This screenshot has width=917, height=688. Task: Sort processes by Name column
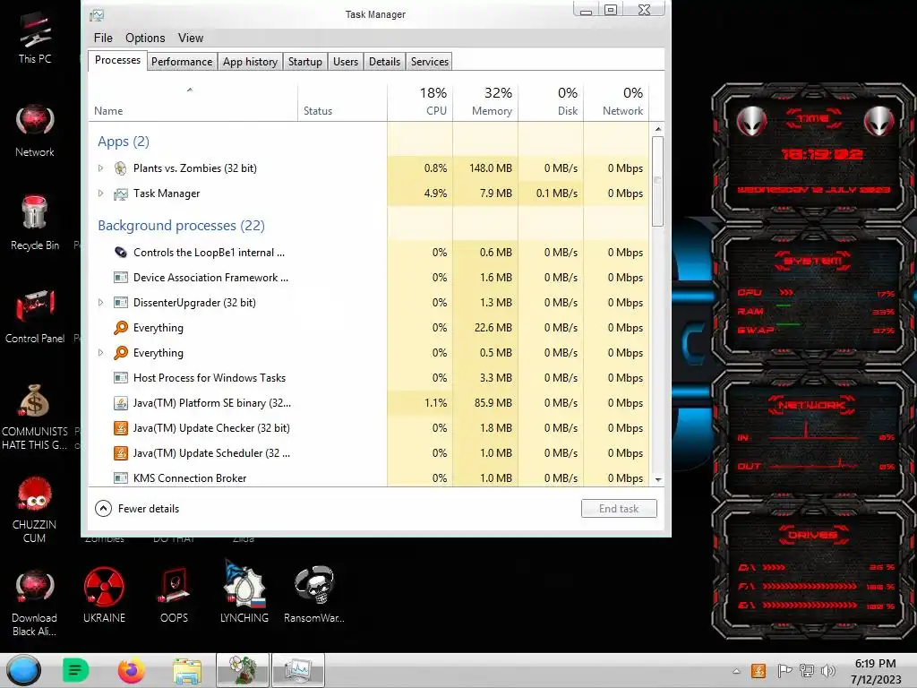(193, 103)
